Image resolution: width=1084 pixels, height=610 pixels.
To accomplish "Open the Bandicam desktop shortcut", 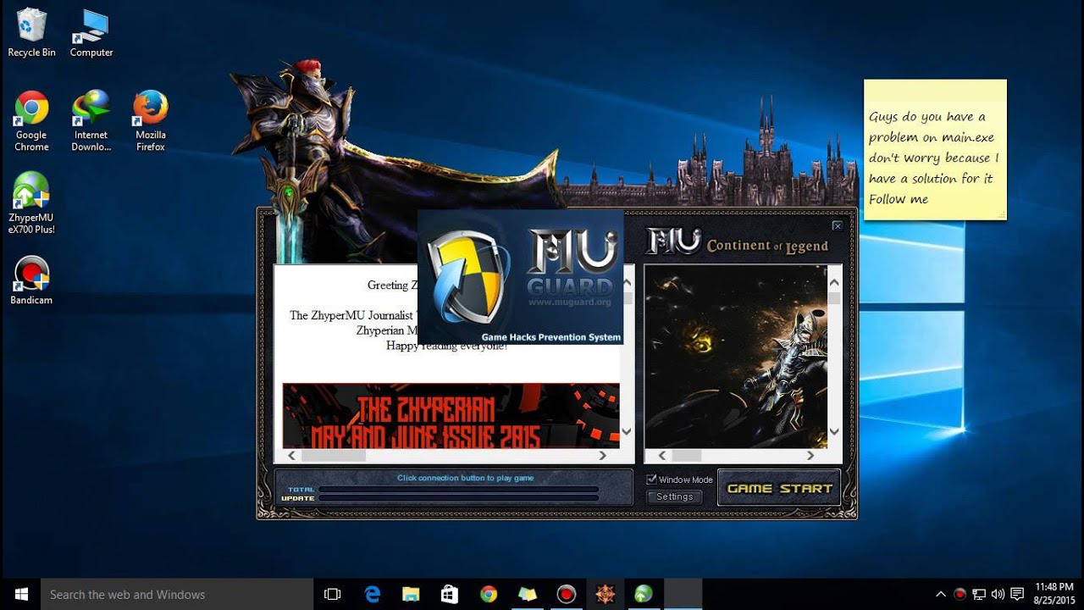I will [31, 280].
